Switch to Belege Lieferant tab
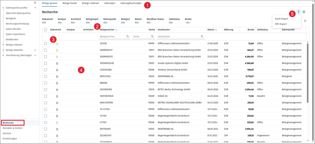Image resolution: width=315 pixels, height=144 pixels. [x=90, y=3]
